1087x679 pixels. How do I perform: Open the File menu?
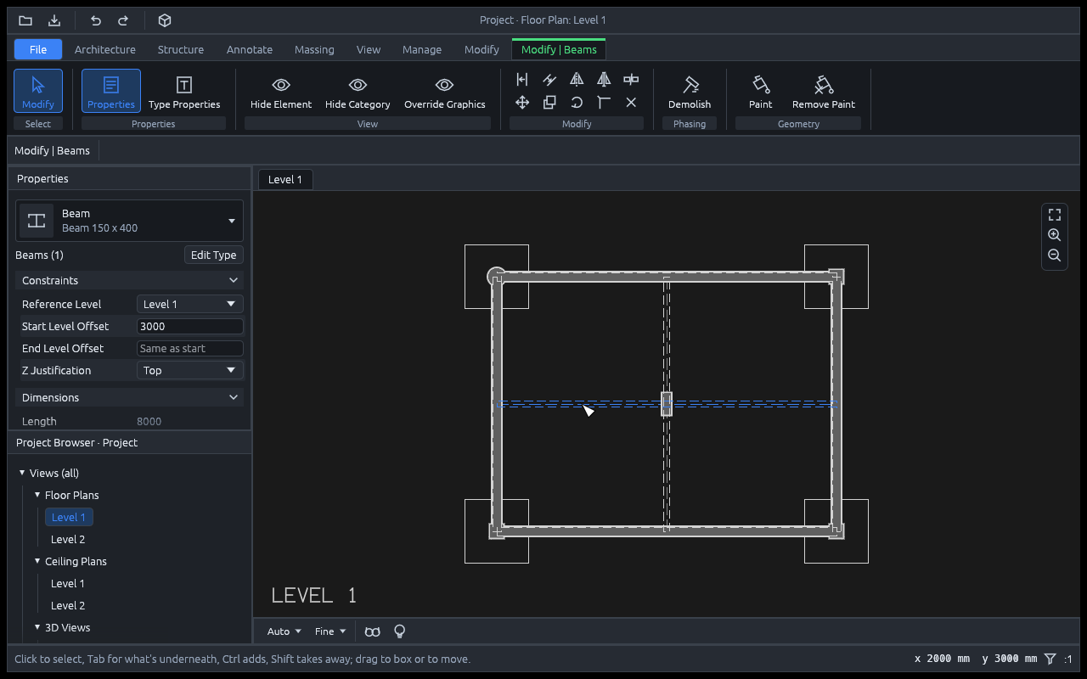pyautogui.click(x=38, y=49)
